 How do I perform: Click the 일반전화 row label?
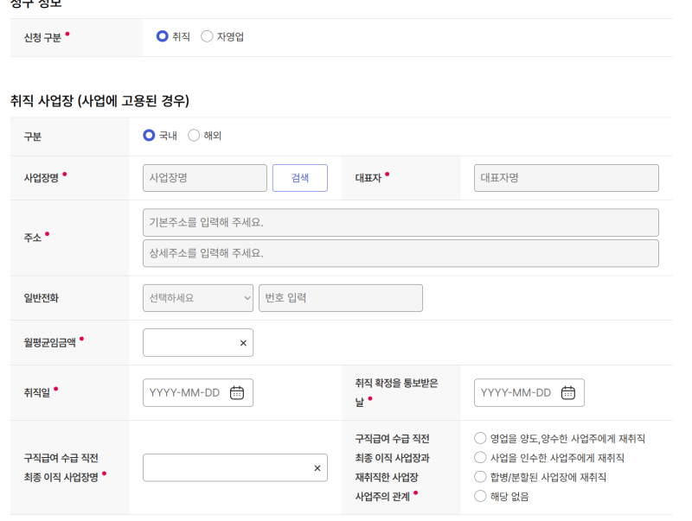point(41,298)
